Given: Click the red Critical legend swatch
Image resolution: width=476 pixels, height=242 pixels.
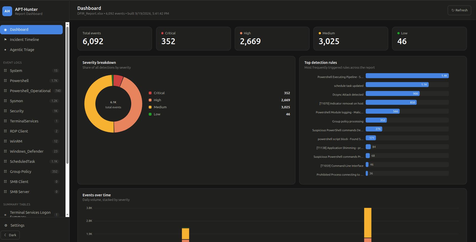Looking at the screenshot, I should [x=150, y=93].
